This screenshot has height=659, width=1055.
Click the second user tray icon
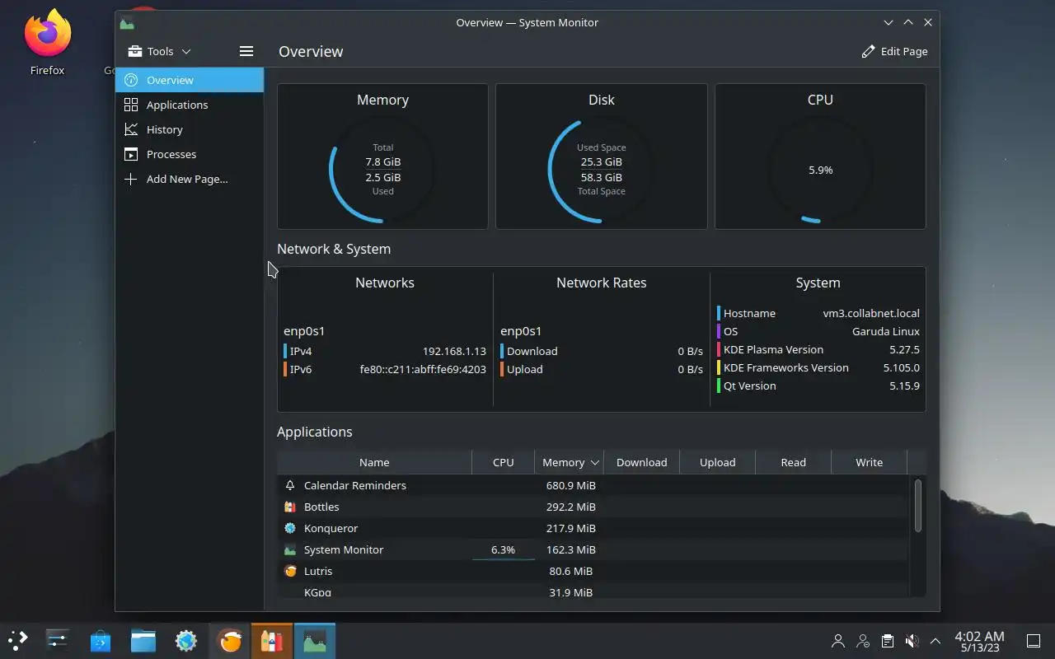863,640
